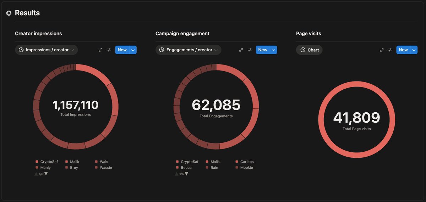
Task: Expand the Page visits chart to fullscreen
Action: [x=382, y=50]
